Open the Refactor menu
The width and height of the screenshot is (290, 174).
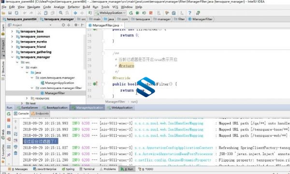click(73, 7)
